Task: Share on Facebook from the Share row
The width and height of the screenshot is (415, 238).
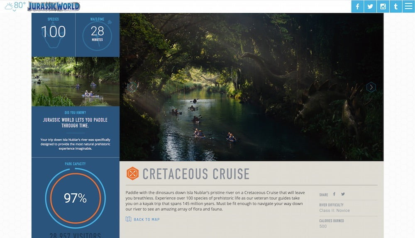Action: pos(334,194)
